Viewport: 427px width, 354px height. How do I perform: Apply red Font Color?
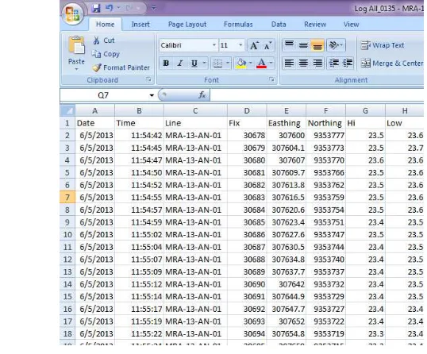click(261, 63)
